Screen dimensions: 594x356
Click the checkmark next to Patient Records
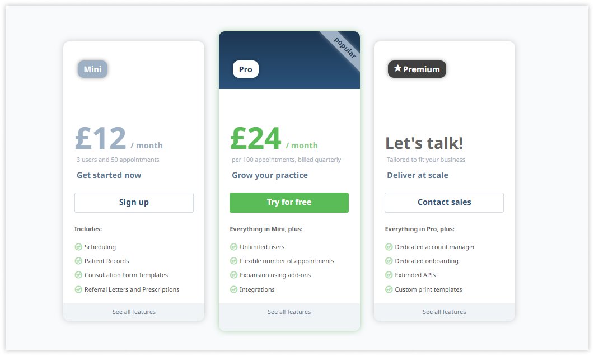[78, 261]
